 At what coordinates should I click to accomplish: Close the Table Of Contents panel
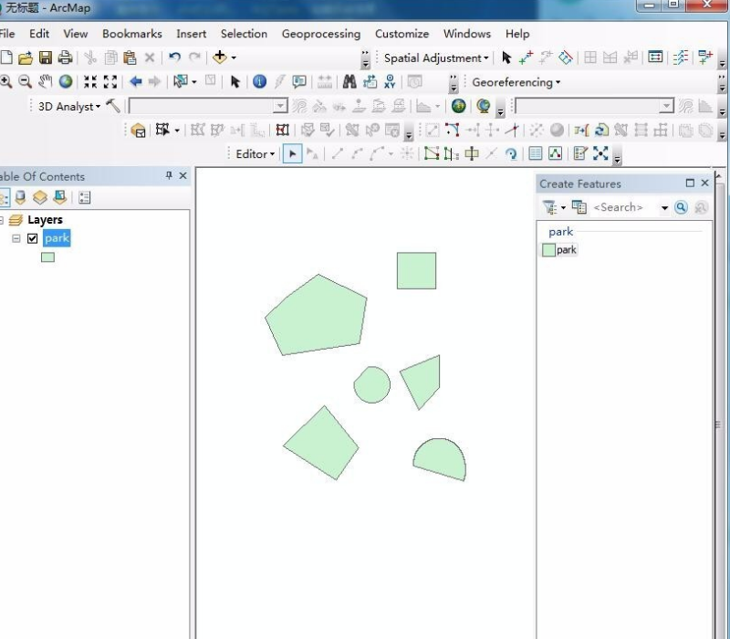click(x=183, y=175)
